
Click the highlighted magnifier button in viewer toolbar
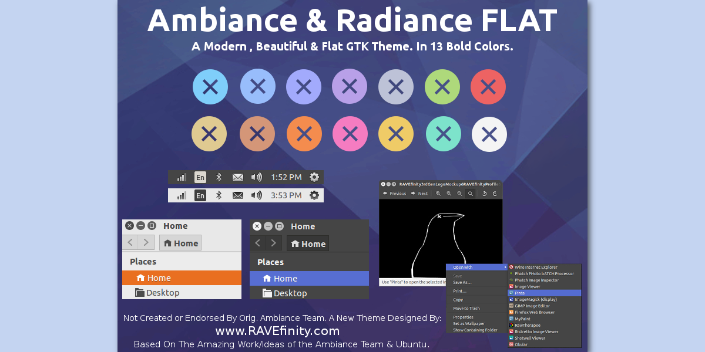pos(471,193)
